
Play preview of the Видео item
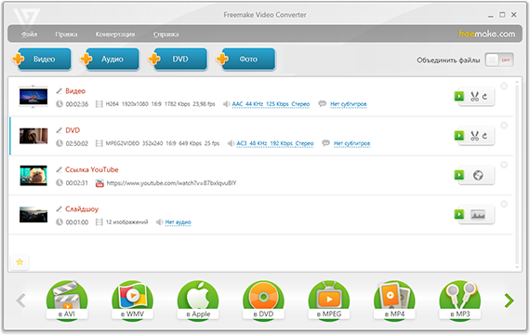(459, 97)
